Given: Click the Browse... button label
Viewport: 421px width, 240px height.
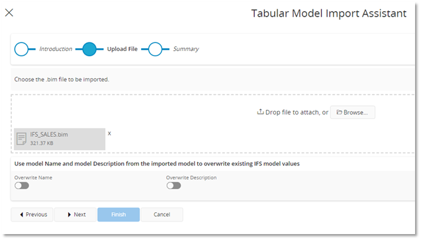Looking at the screenshot, I should 355,112.
